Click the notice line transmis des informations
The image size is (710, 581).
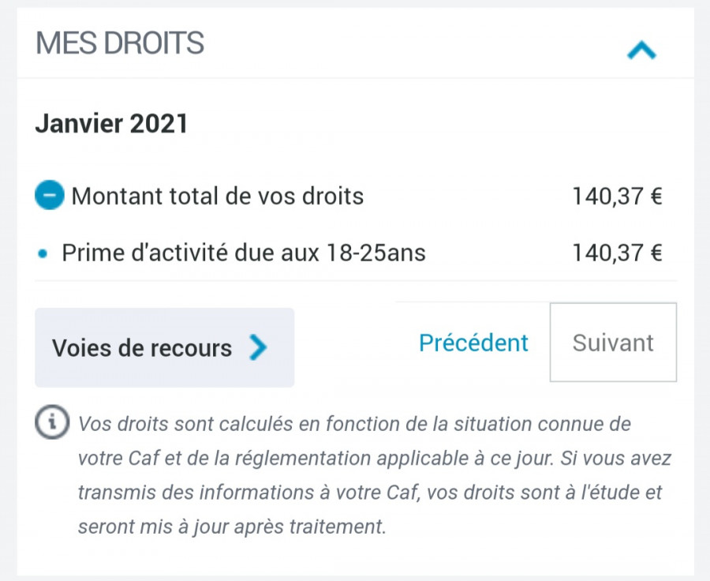point(369,492)
